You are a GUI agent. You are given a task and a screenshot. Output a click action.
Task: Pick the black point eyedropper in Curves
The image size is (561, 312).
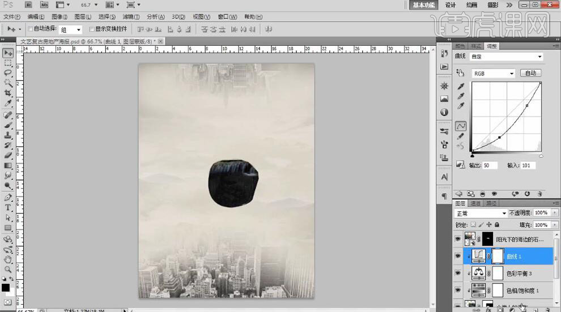[461, 87]
